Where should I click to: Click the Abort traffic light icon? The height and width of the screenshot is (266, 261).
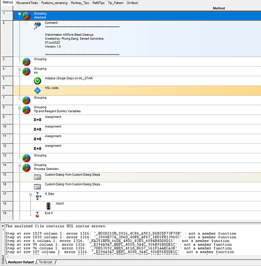tap(48, 206)
